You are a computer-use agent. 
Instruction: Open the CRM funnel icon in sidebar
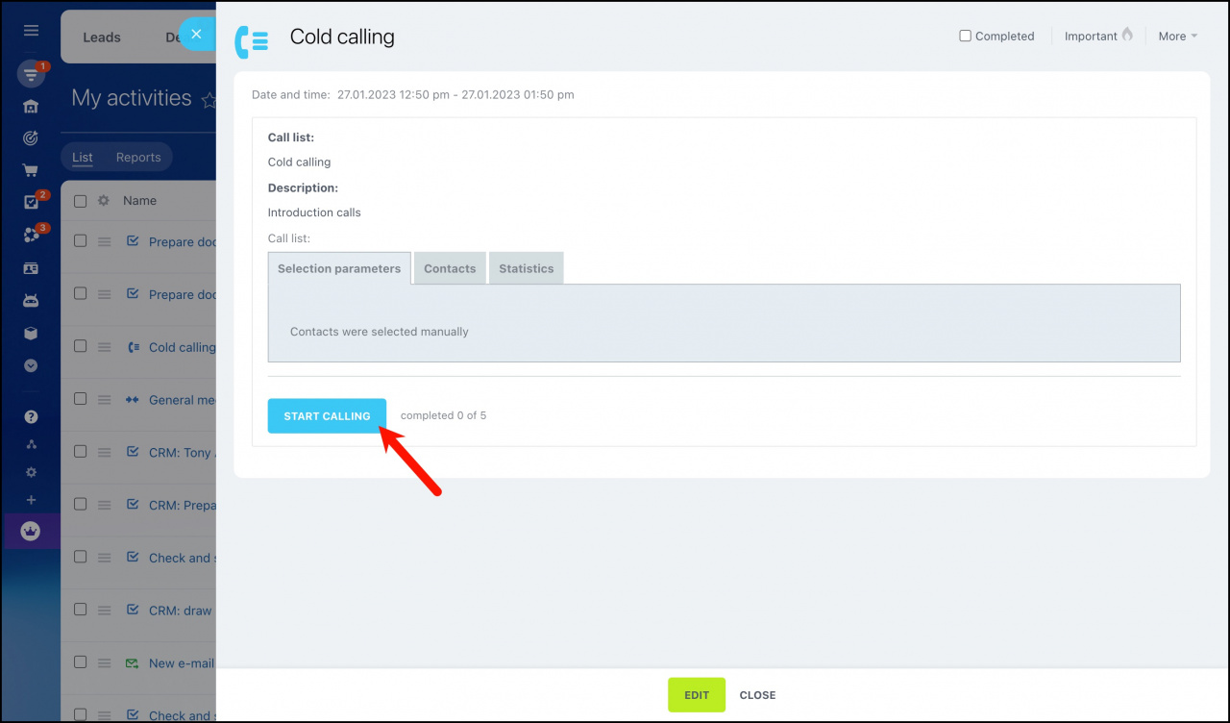(x=31, y=74)
